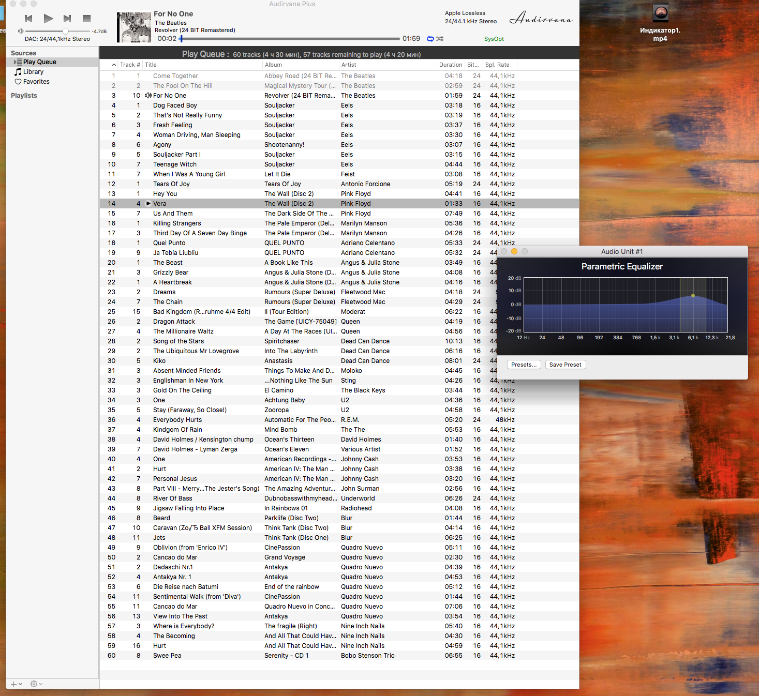Click Save Preset in Audio Unit window

[x=565, y=365]
